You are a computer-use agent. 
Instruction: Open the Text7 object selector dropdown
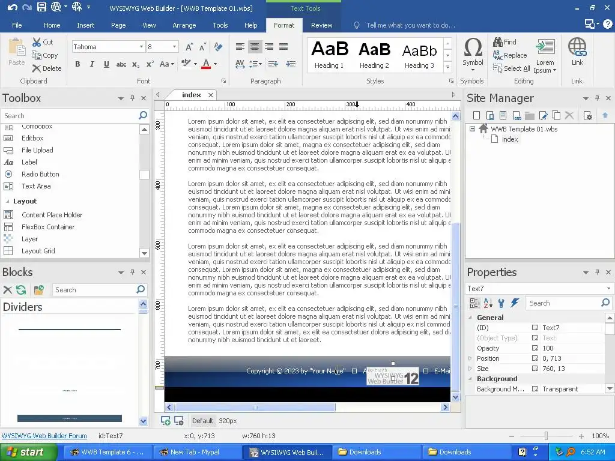(608, 289)
